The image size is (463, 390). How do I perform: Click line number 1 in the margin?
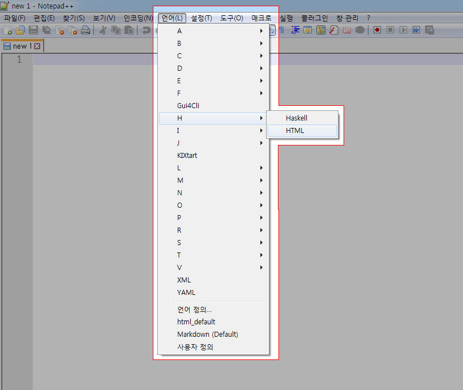(x=19, y=59)
